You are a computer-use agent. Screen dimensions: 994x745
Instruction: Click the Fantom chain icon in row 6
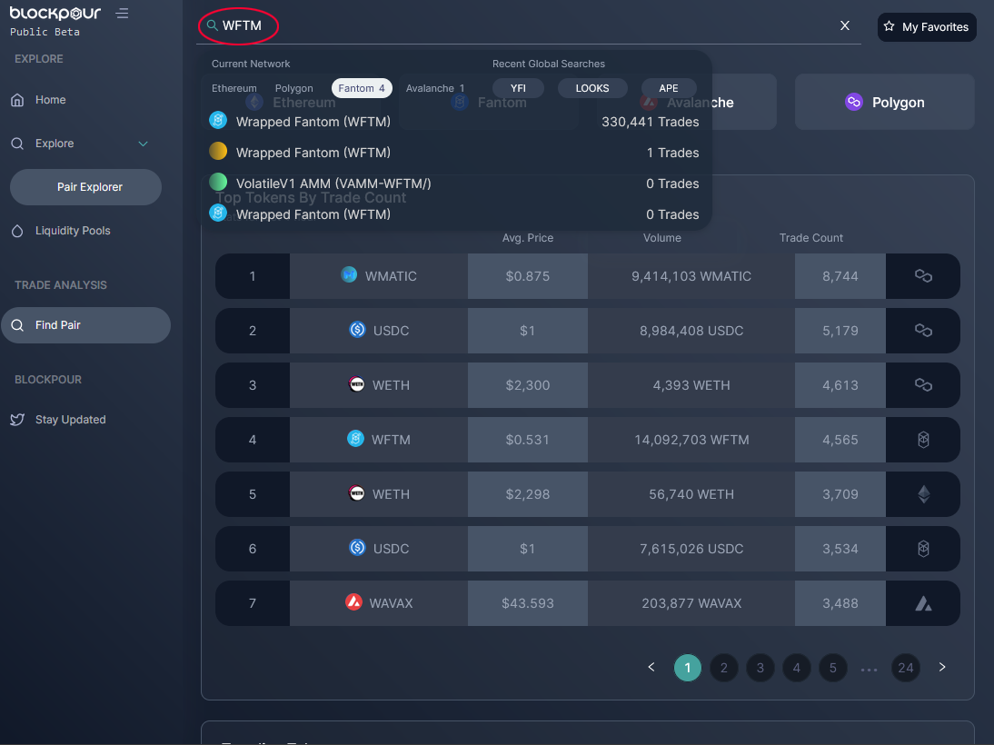pos(924,549)
